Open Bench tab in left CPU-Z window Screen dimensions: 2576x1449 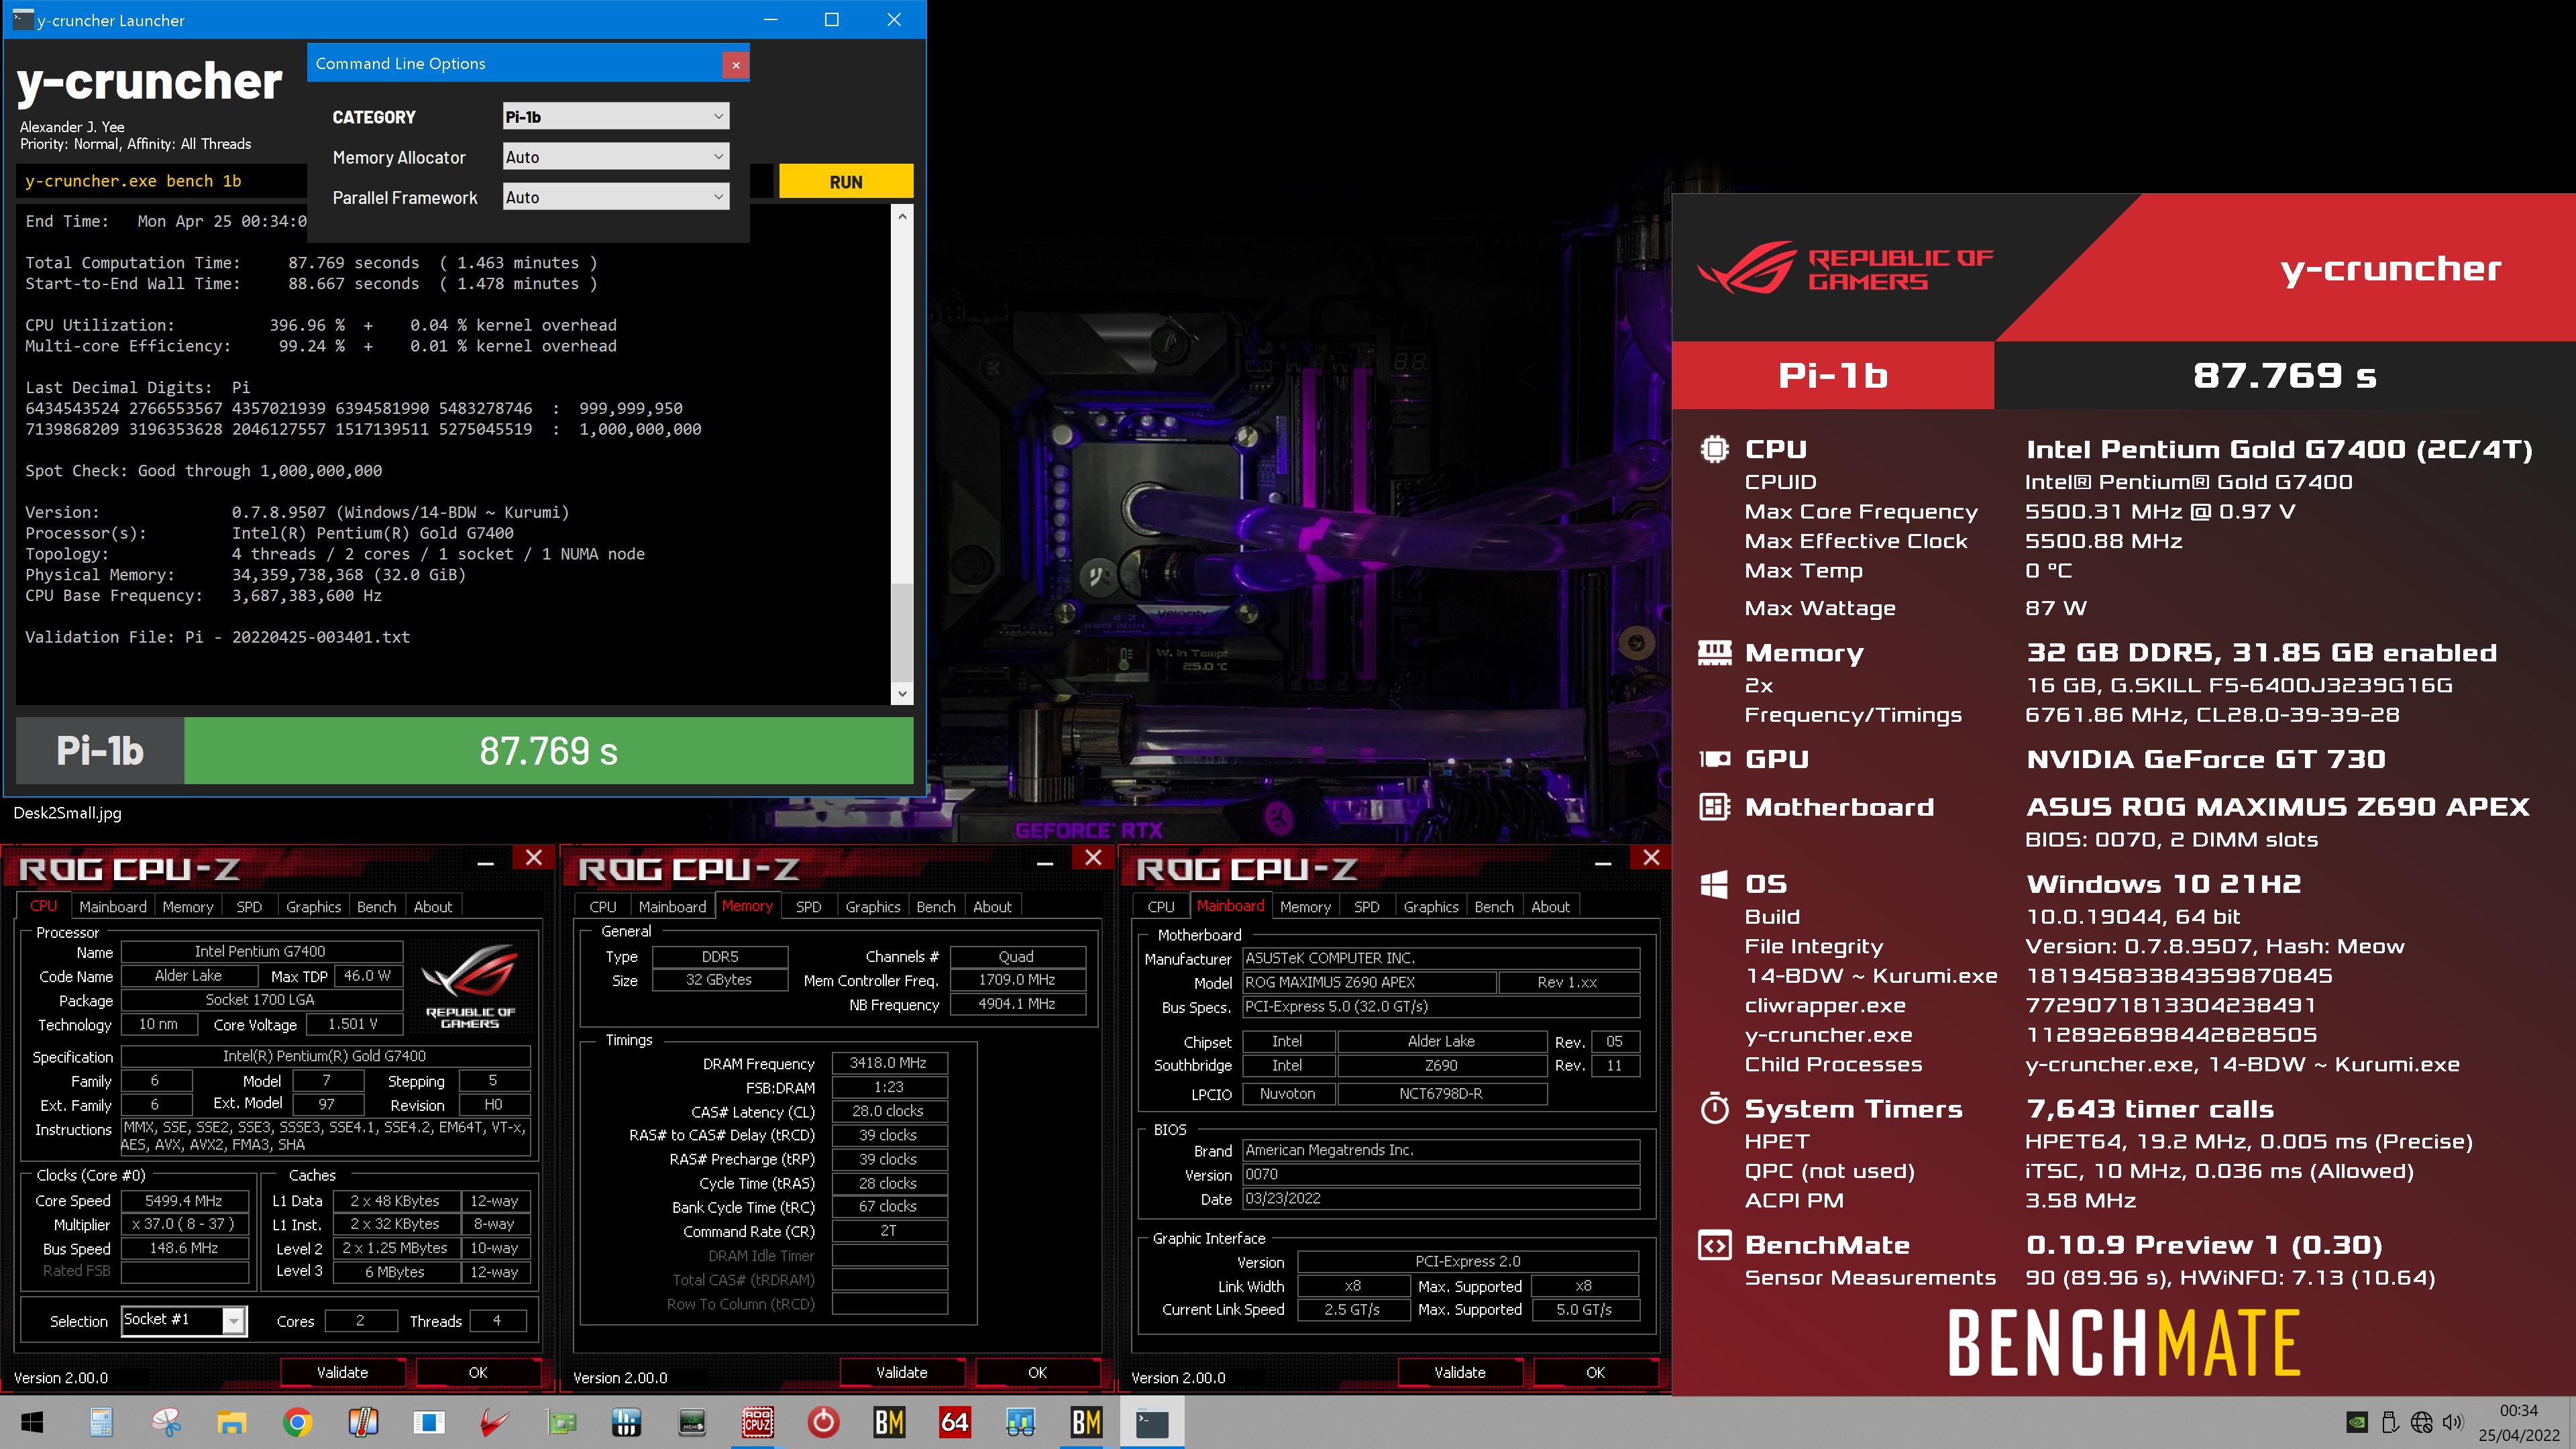pos(376,906)
